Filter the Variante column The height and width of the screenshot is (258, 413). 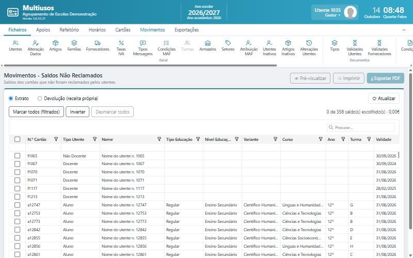click(x=275, y=139)
